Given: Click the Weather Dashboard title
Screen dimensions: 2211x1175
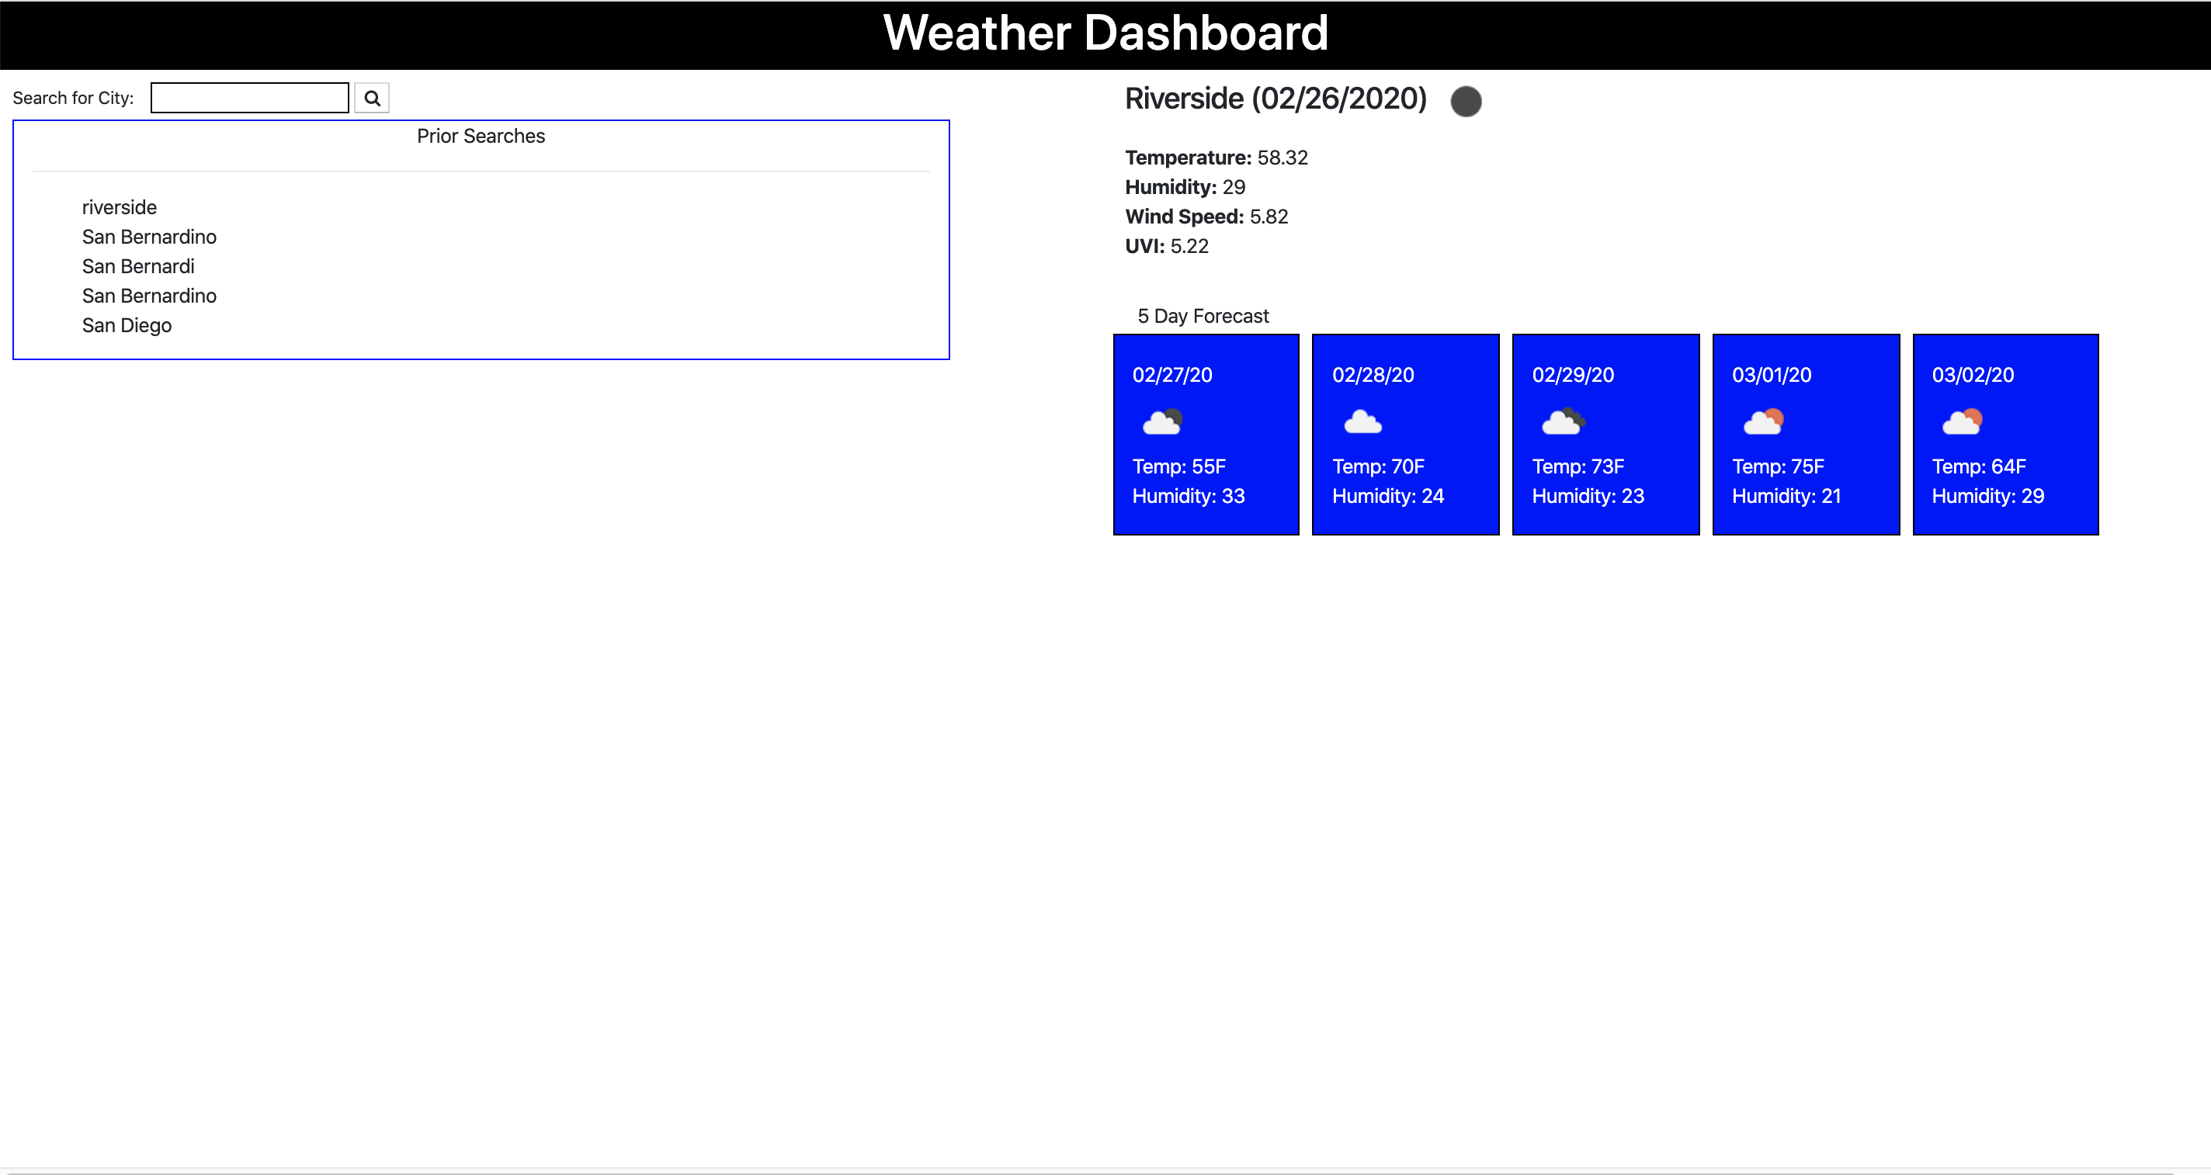Looking at the screenshot, I should [x=1105, y=33].
